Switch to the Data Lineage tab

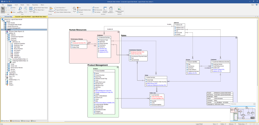tap(26, 121)
